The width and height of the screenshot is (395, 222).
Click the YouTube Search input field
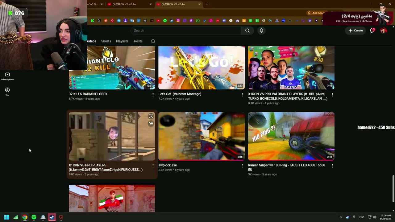point(186,31)
